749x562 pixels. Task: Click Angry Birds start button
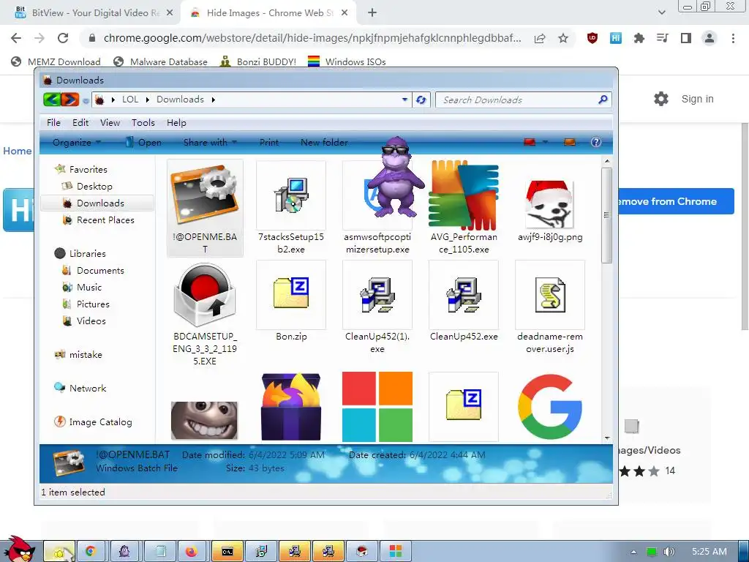[x=19, y=549]
